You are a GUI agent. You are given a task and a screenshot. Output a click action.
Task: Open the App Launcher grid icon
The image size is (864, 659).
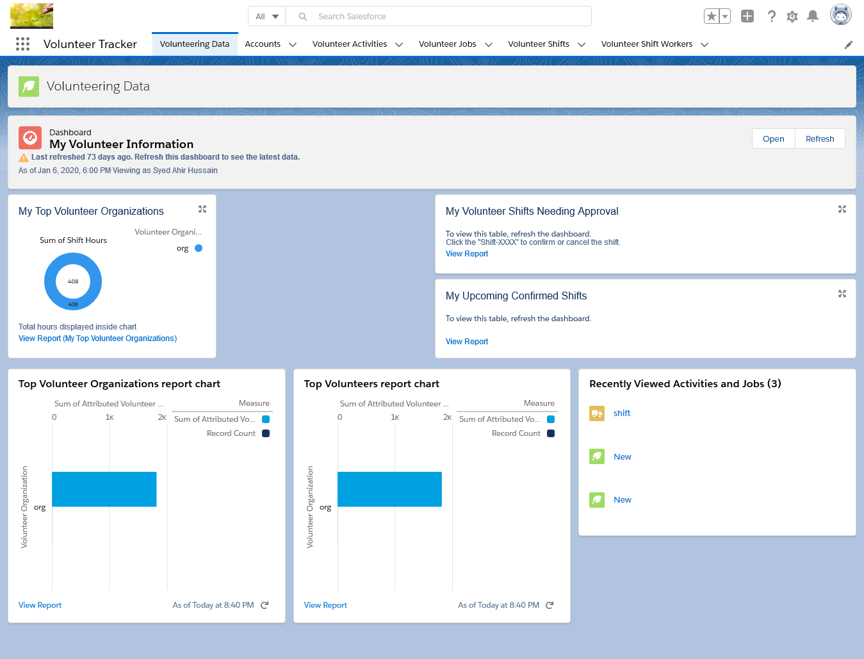(x=22, y=44)
